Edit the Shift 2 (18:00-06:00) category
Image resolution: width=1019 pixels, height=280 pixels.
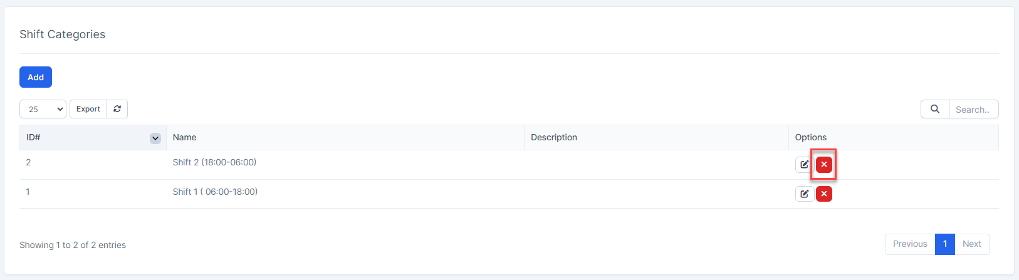[x=804, y=164]
